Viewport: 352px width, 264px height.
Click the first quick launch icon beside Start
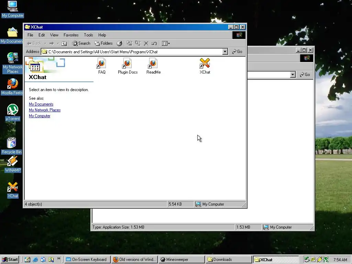(x=27, y=260)
